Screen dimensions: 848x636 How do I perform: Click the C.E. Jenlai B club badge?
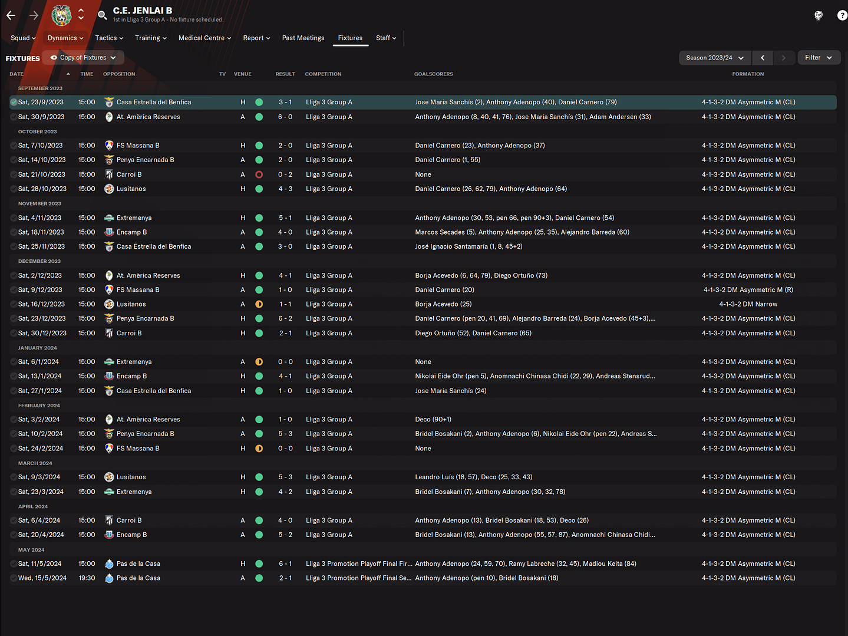coord(61,15)
